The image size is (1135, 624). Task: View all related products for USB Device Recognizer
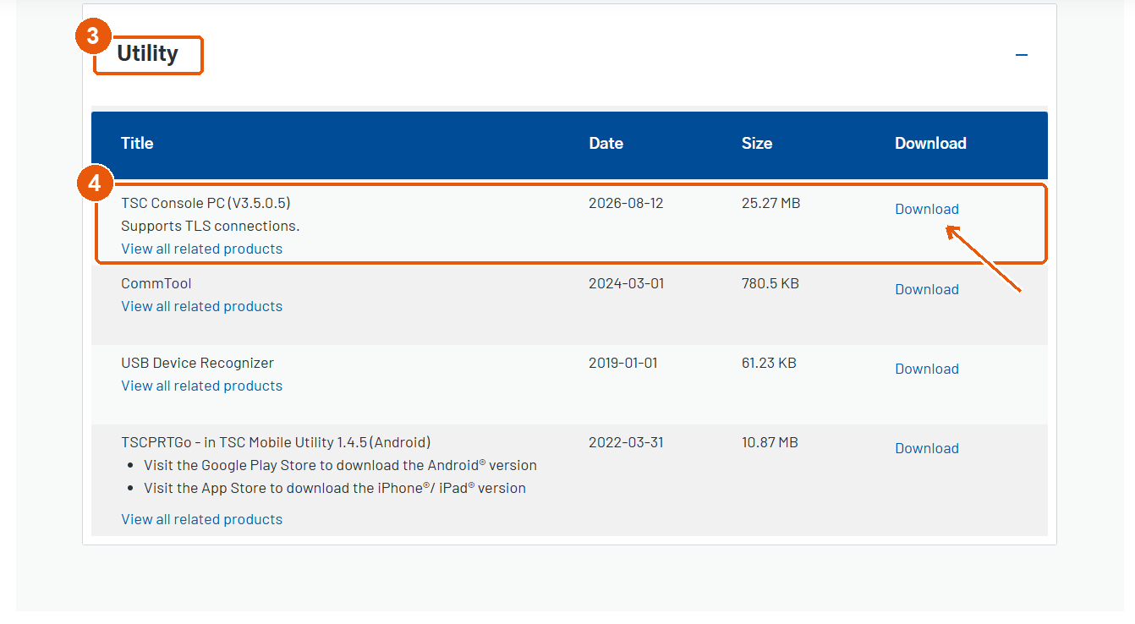pos(202,386)
